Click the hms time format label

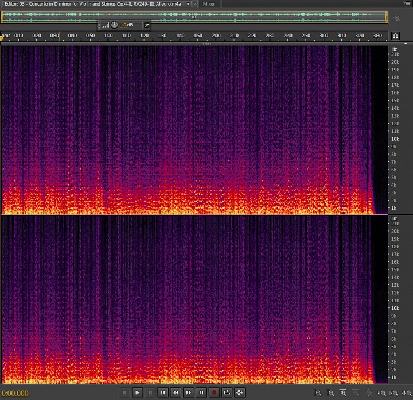click(6, 36)
